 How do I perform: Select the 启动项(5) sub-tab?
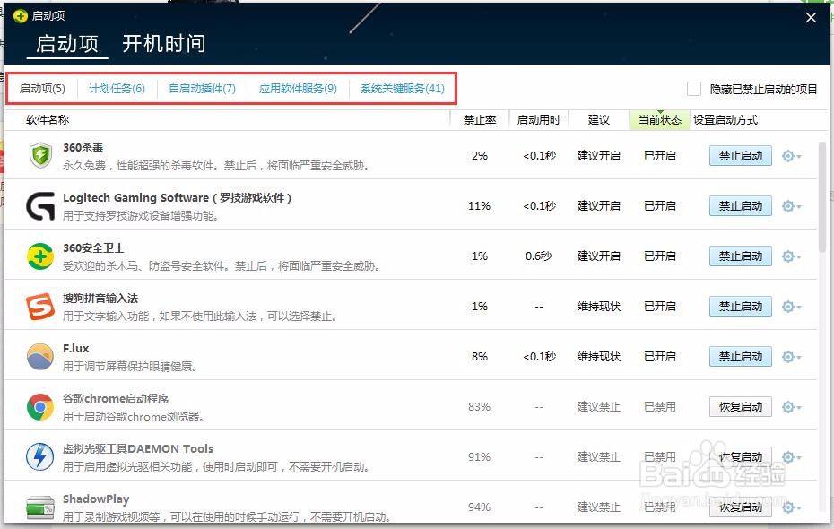(x=42, y=88)
